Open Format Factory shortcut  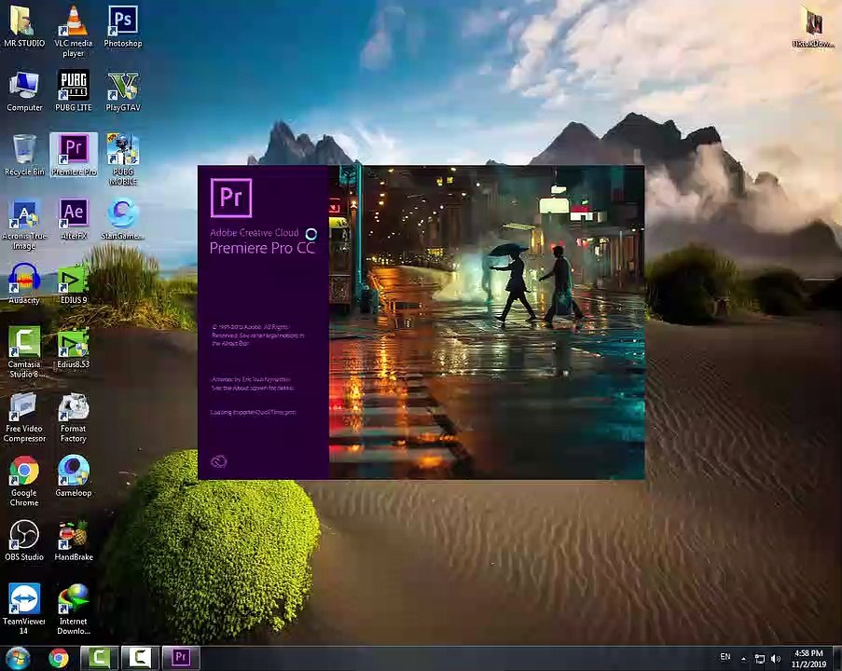coord(74,418)
